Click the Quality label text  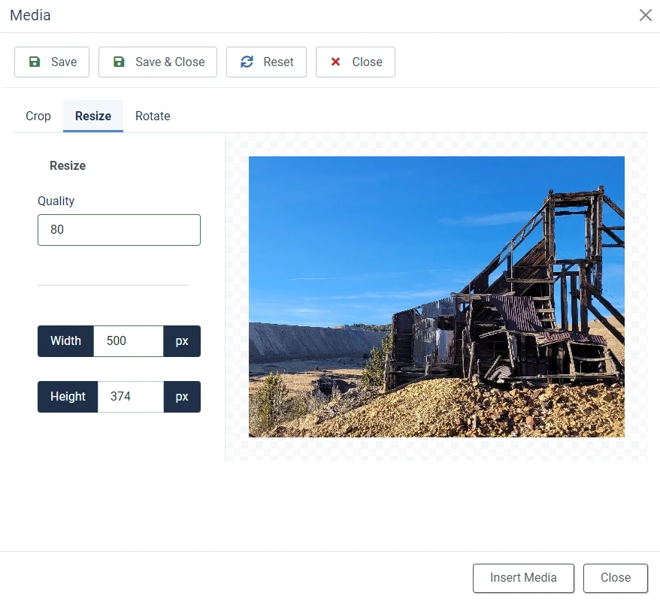[56, 201]
